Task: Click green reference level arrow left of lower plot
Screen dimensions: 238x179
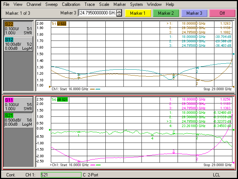Action: click(50, 130)
